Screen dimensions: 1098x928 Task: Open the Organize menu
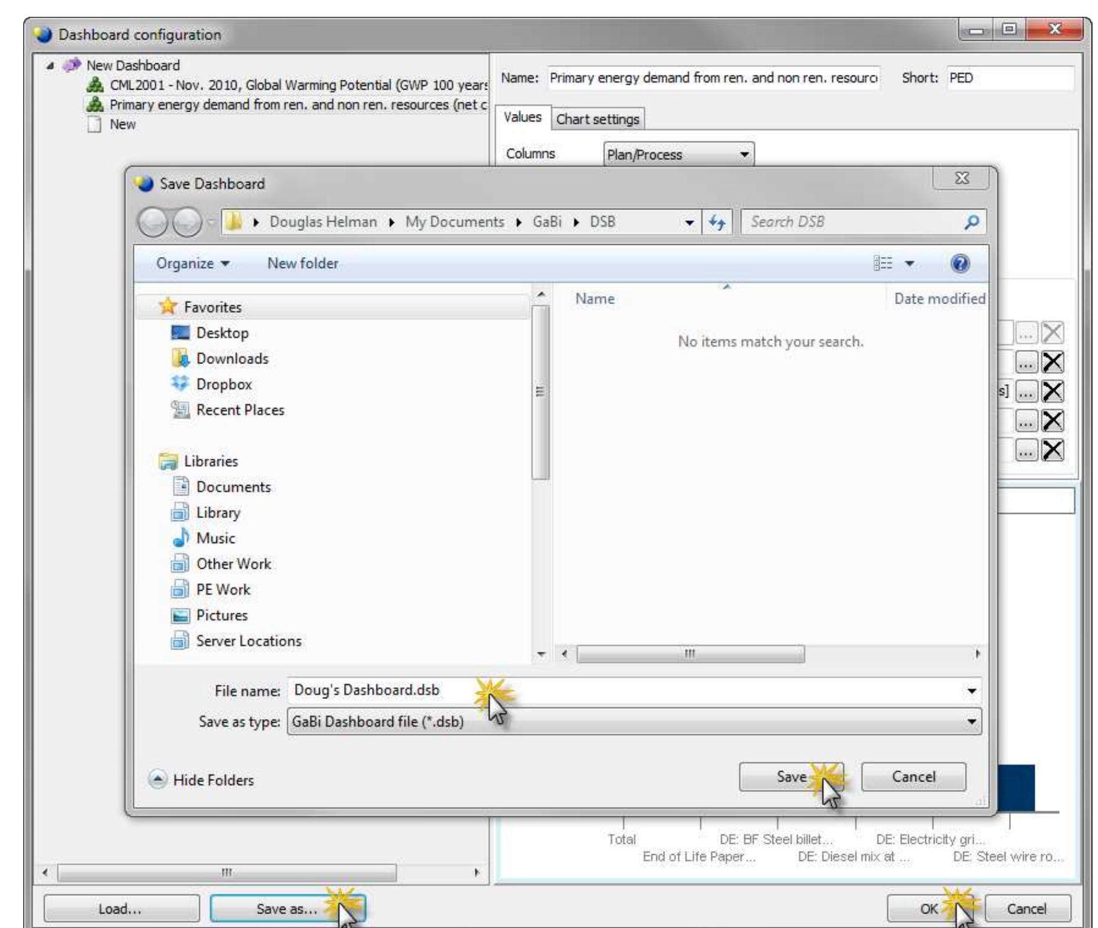click(x=192, y=263)
